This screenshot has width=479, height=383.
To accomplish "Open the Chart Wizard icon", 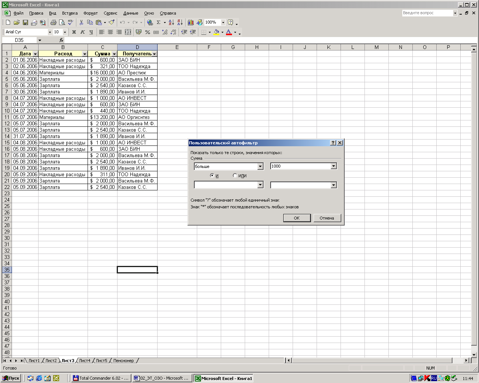I will click(191, 22).
